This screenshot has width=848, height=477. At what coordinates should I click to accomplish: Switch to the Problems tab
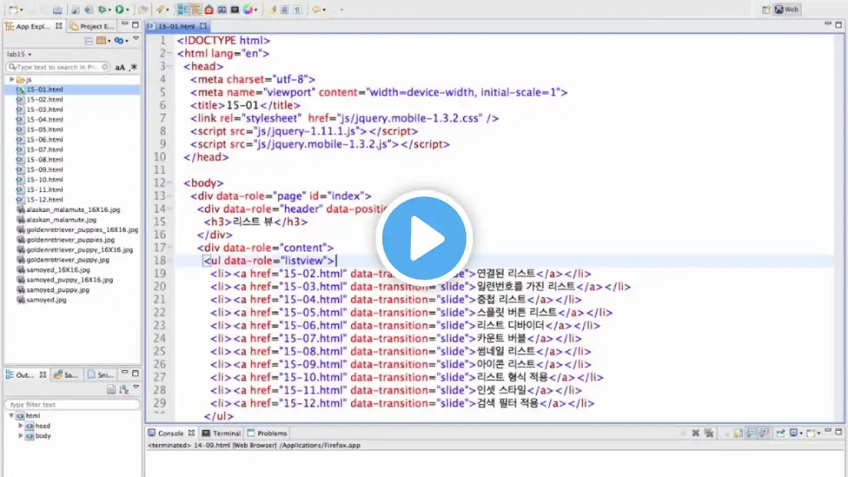coord(268,433)
